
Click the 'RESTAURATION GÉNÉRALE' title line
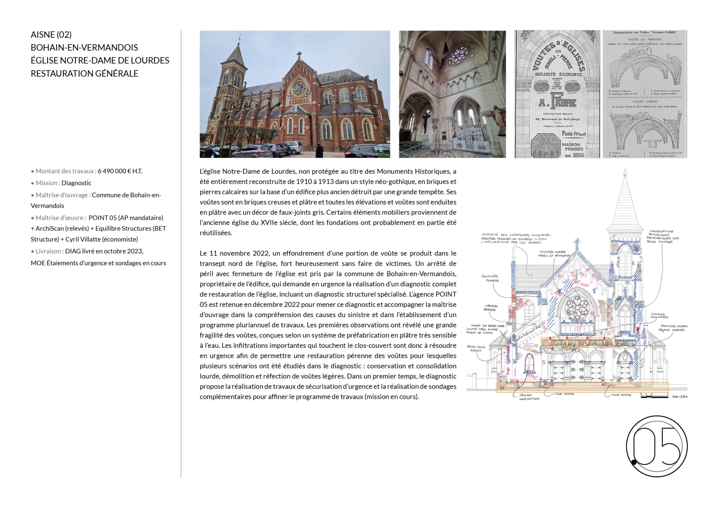tap(84, 74)
